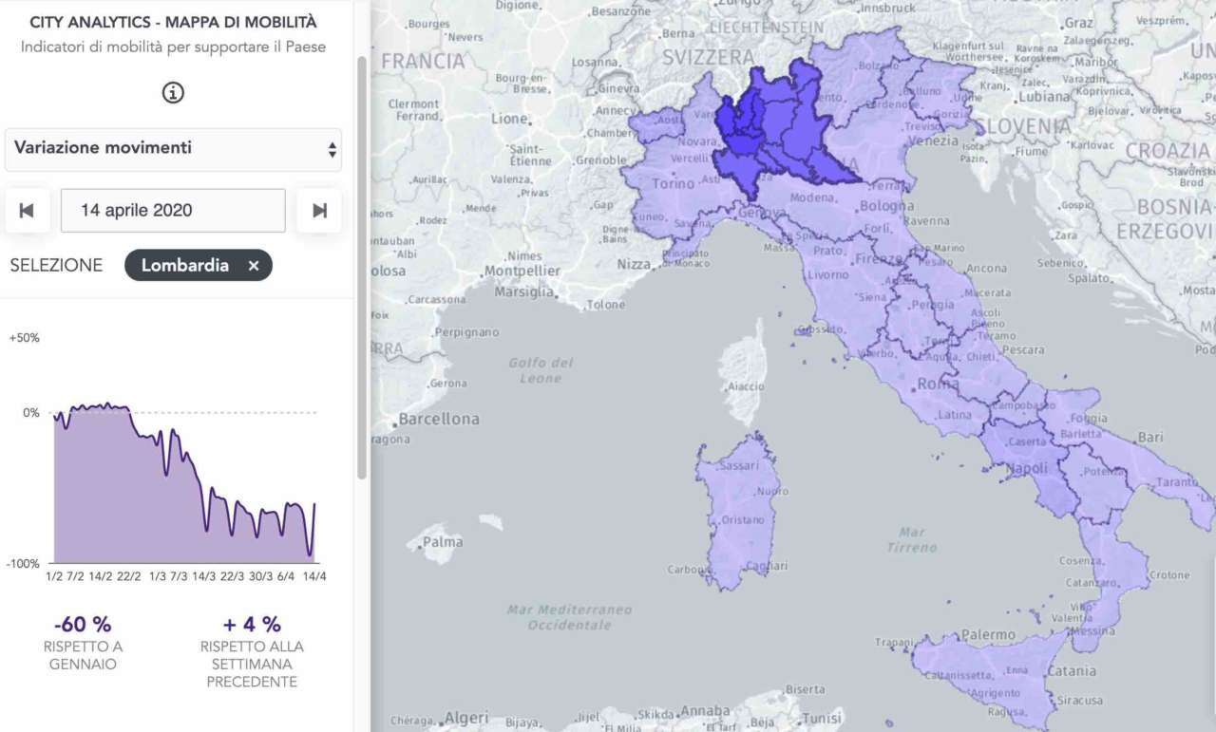This screenshot has width=1216, height=732.
Task: Click the -60 % rispetto a gennaio figure
Action: click(83, 624)
